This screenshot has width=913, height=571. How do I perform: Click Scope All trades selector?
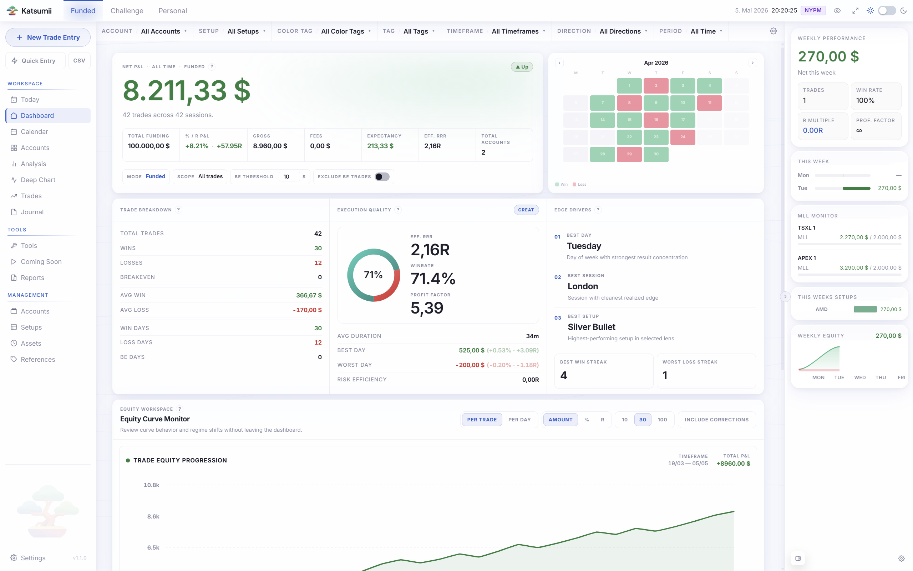(200, 176)
